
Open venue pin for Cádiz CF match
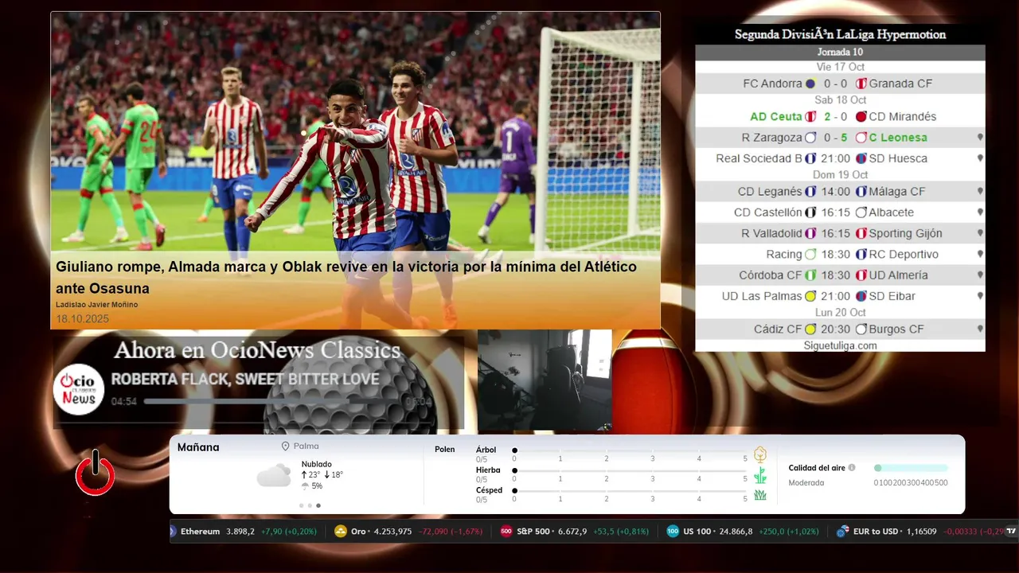(x=980, y=329)
